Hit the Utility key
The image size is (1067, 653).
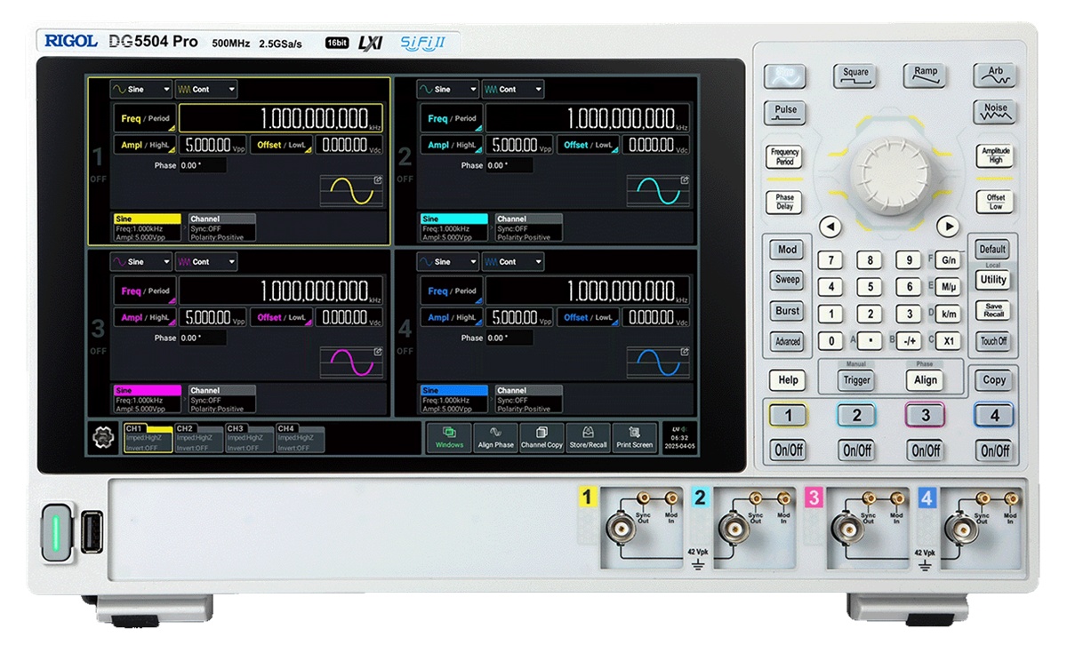(x=993, y=280)
